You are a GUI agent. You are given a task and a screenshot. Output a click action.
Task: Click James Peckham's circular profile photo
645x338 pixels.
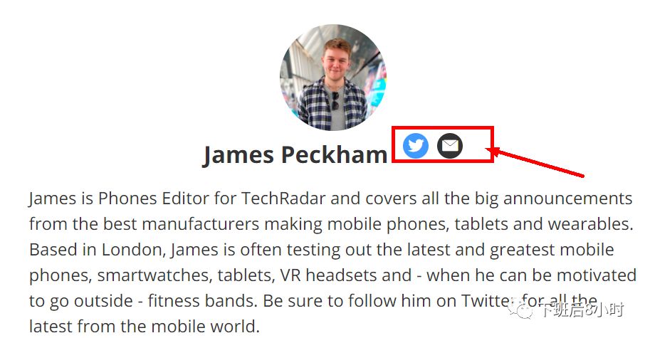(x=332, y=77)
